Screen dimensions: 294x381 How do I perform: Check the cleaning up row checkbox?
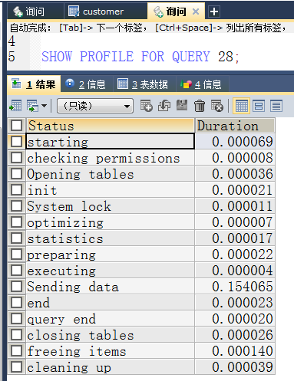click(x=16, y=367)
